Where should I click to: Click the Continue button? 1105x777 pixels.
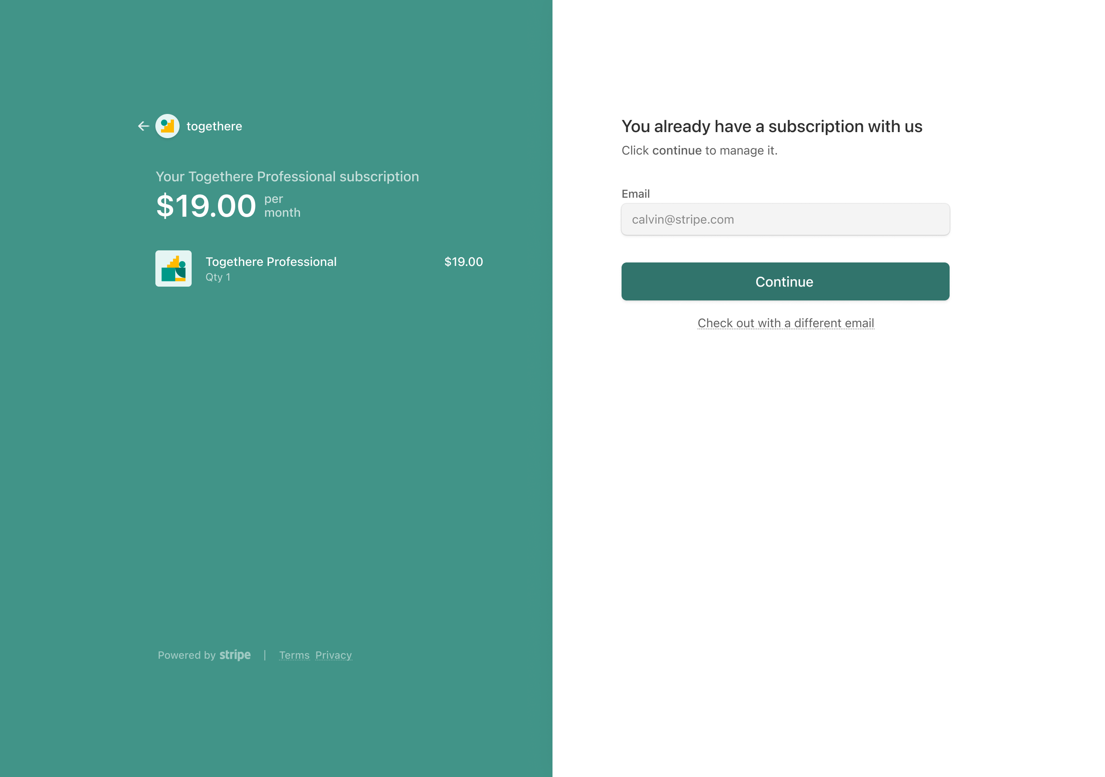coord(785,281)
